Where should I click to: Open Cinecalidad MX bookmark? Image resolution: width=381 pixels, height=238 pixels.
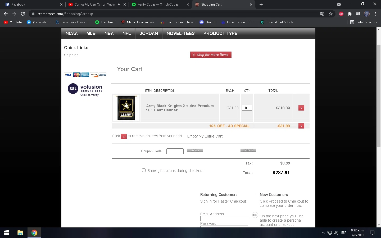[x=278, y=22]
